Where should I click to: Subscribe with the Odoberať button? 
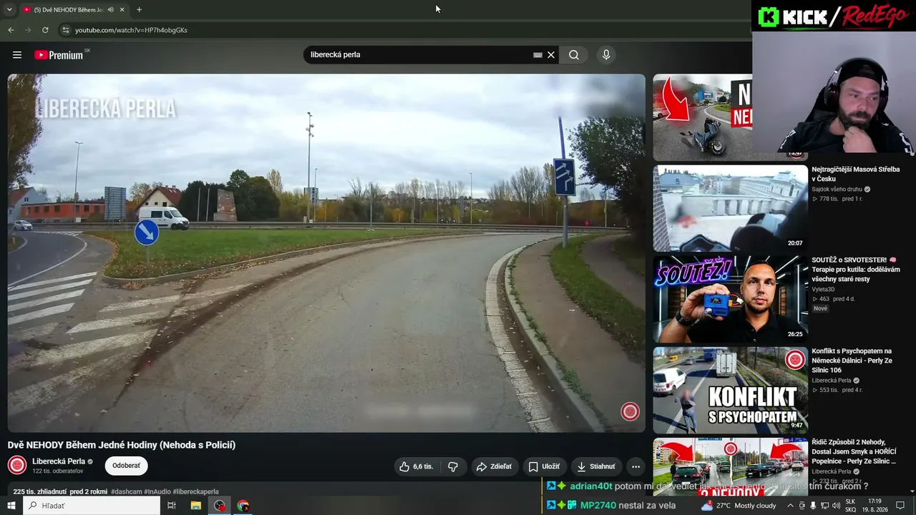click(126, 466)
